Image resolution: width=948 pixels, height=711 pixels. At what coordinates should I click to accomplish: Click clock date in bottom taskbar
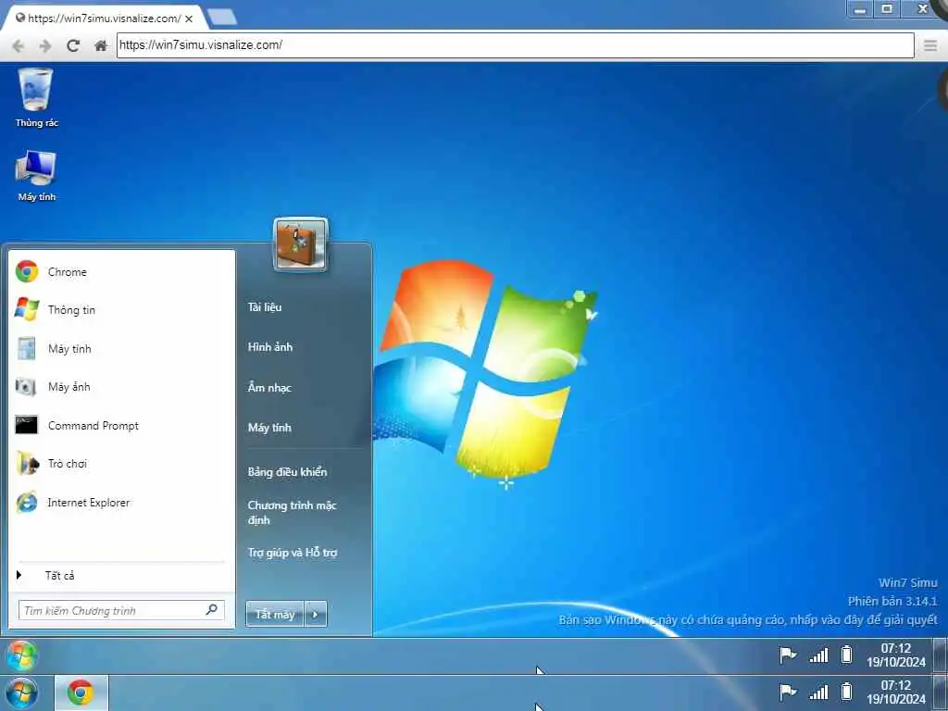[896, 700]
